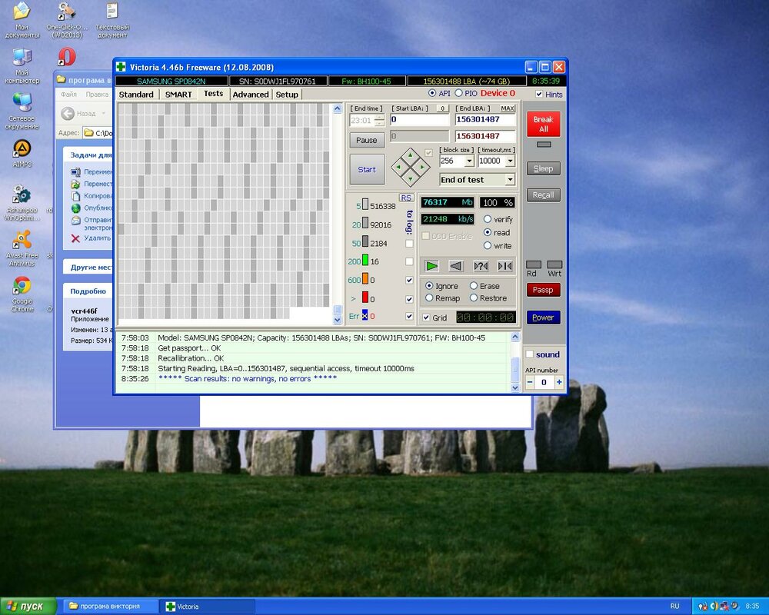The height and width of the screenshot is (615, 769).
Task: Enable the verify test mode
Action: pyautogui.click(x=487, y=219)
